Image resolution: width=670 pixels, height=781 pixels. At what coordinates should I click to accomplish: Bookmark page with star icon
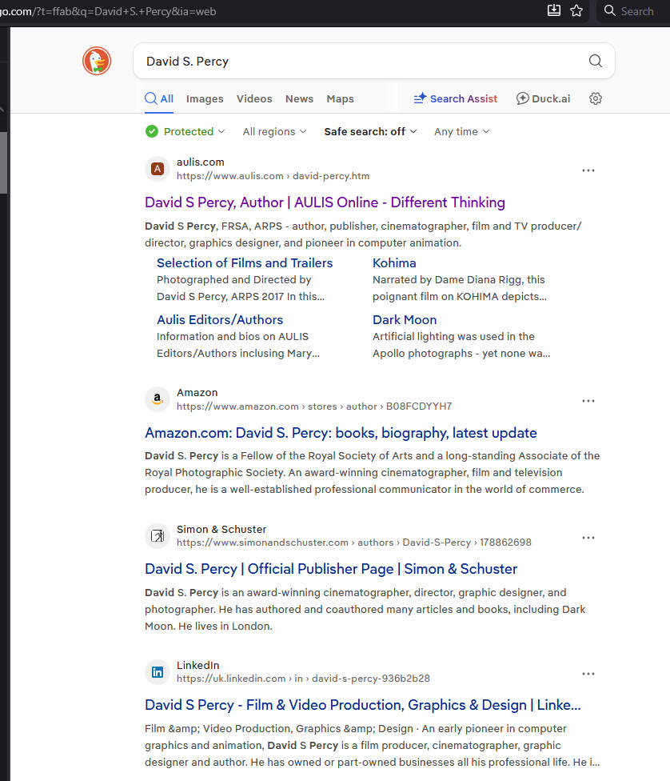click(x=576, y=10)
